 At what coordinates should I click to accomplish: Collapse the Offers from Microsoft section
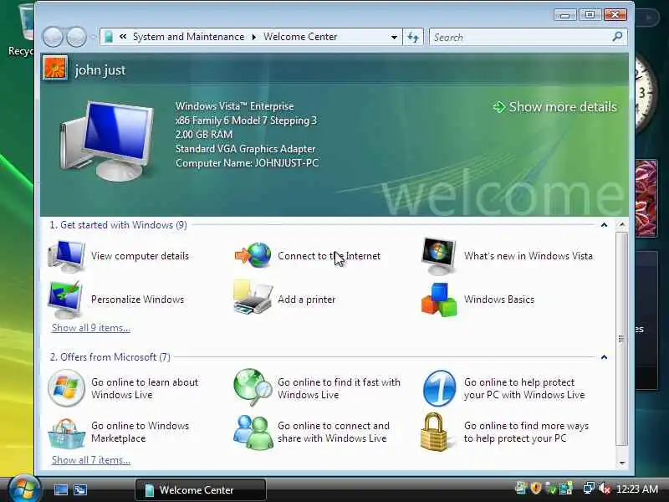tap(604, 357)
